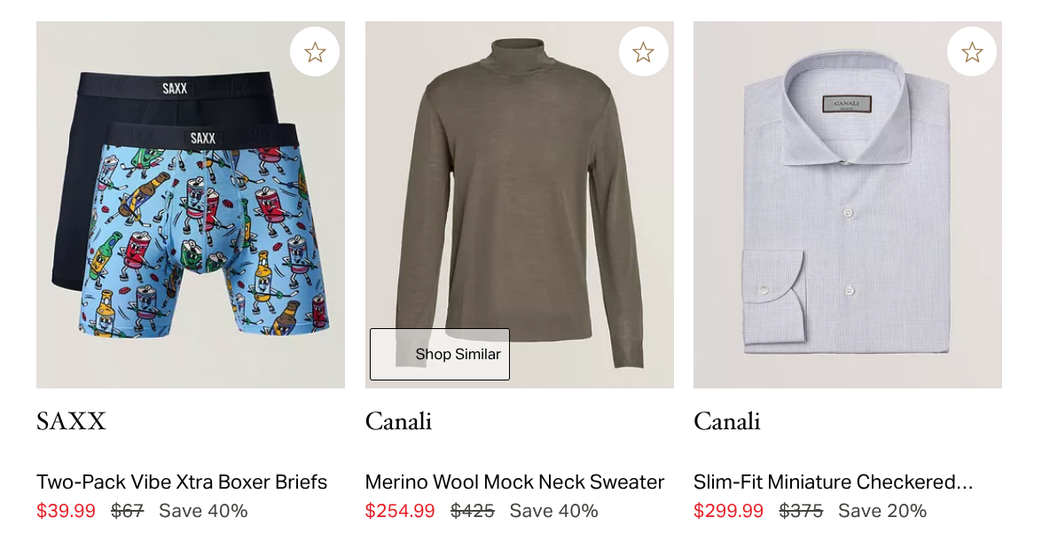Open Two-Pack Vibe Xtra Boxer Briefs title
Viewport: 1050px width, 533px height.
[182, 482]
